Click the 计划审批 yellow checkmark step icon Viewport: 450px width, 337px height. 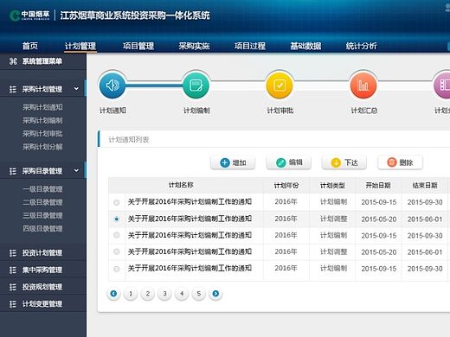(x=280, y=86)
